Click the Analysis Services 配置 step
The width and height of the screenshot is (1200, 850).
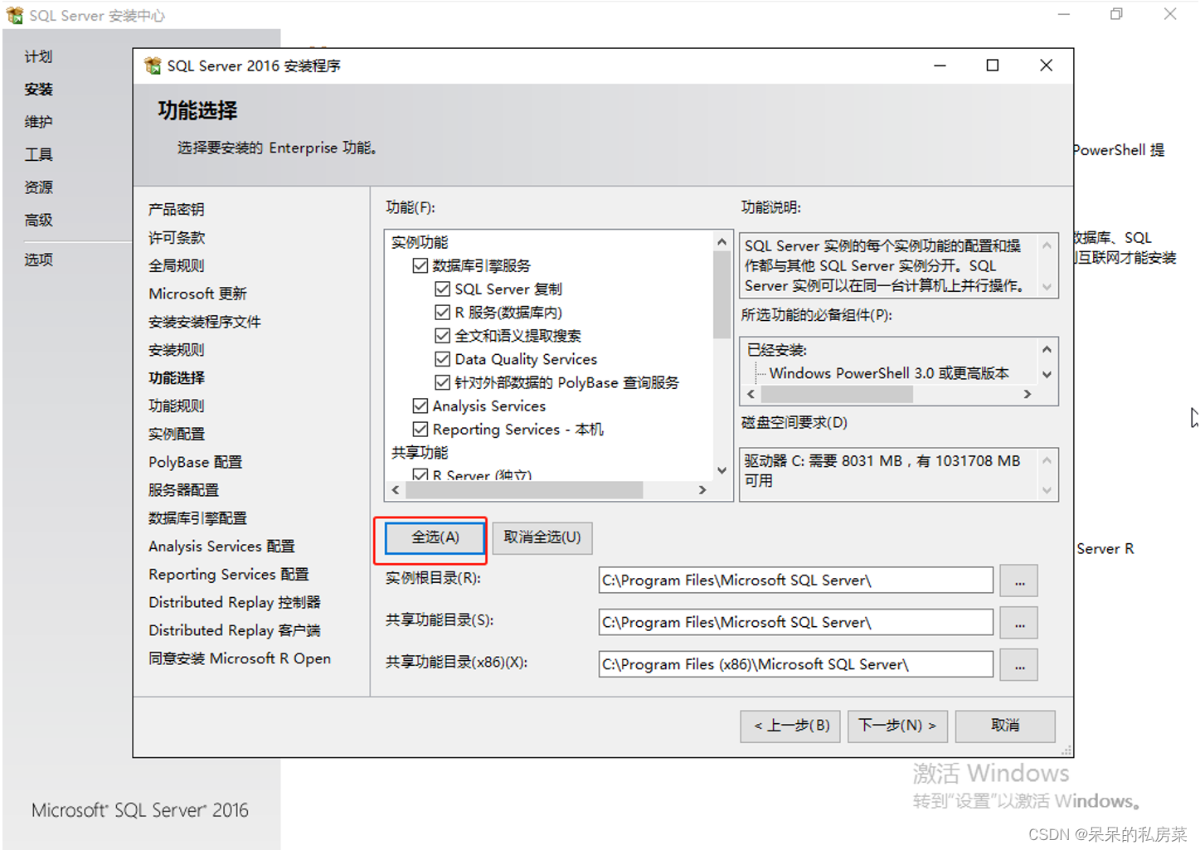[x=221, y=546]
